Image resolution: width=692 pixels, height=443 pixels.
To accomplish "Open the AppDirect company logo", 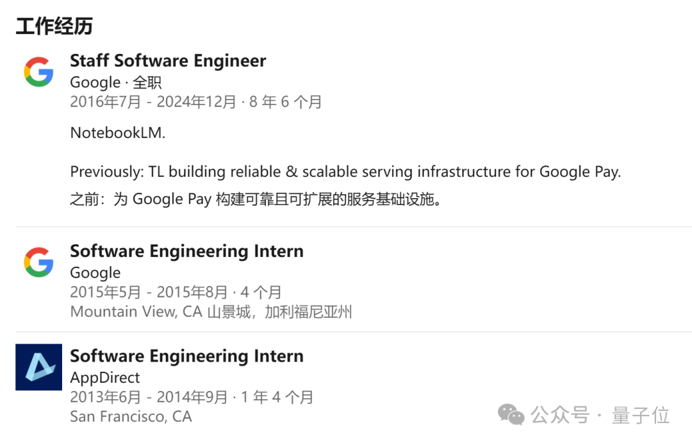I will [39, 367].
